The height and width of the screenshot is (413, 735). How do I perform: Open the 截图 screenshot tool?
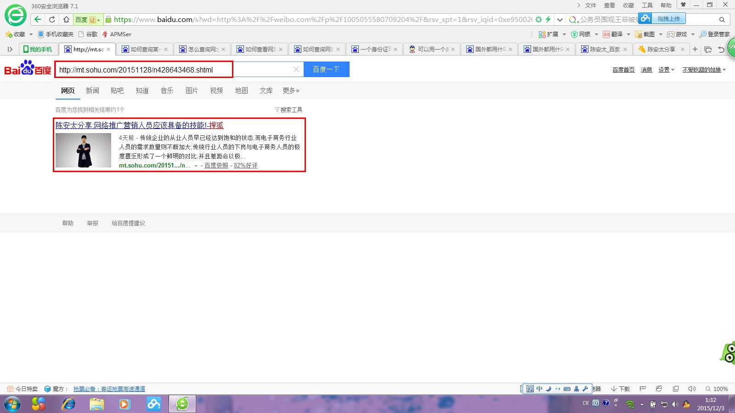coord(645,34)
